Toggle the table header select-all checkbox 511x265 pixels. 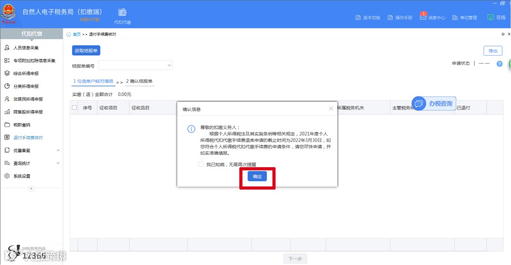tap(74, 107)
